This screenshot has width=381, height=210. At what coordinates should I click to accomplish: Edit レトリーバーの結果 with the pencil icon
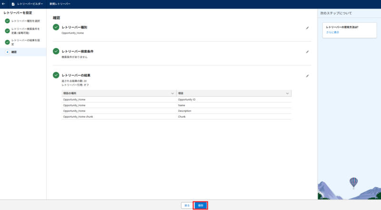[x=307, y=76]
